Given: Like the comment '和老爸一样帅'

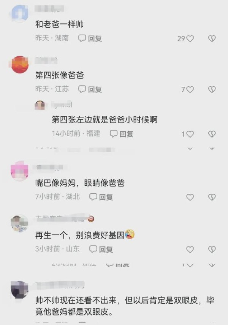Looking at the screenshot, I should 190,38.
